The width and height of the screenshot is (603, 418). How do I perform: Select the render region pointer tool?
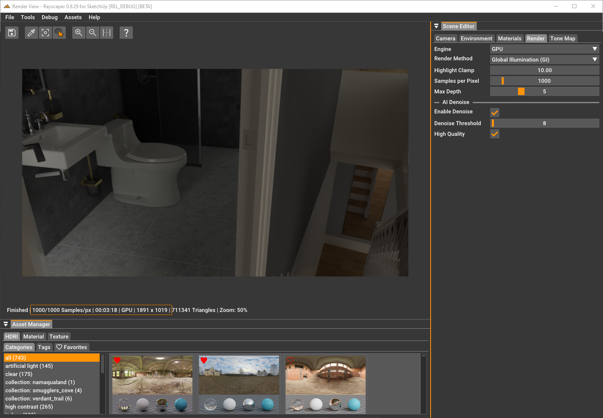[59, 33]
